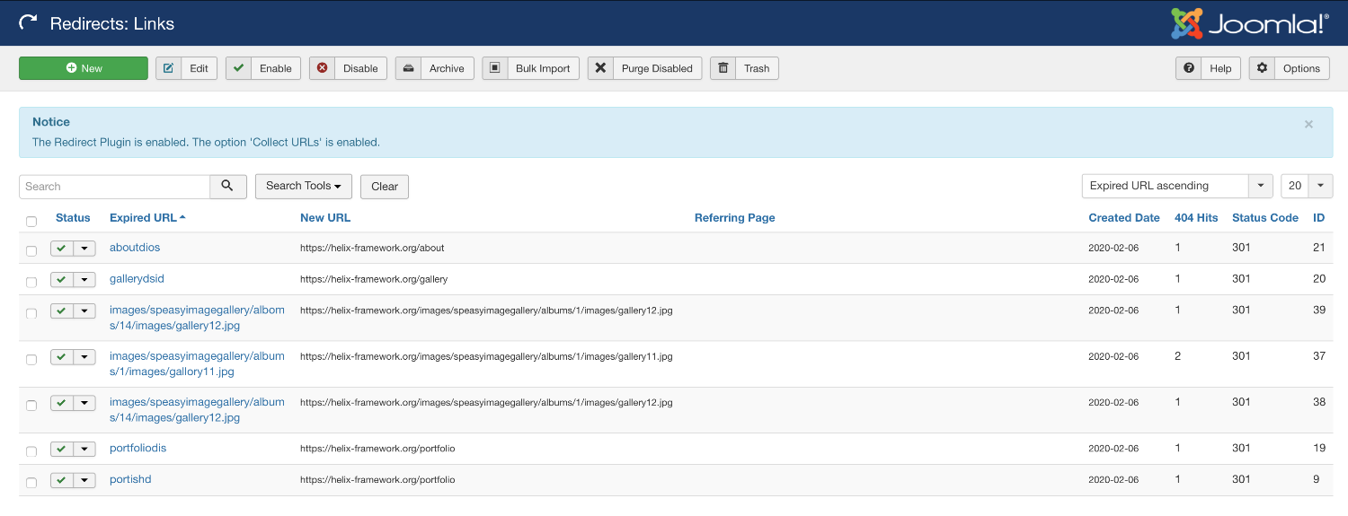Click the Edit pencil icon in toolbar
1348x516 pixels.
point(168,68)
